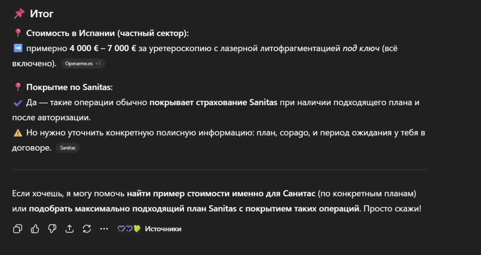Click the Итог heading text
The width and height of the screenshot is (481, 255).
point(42,14)
